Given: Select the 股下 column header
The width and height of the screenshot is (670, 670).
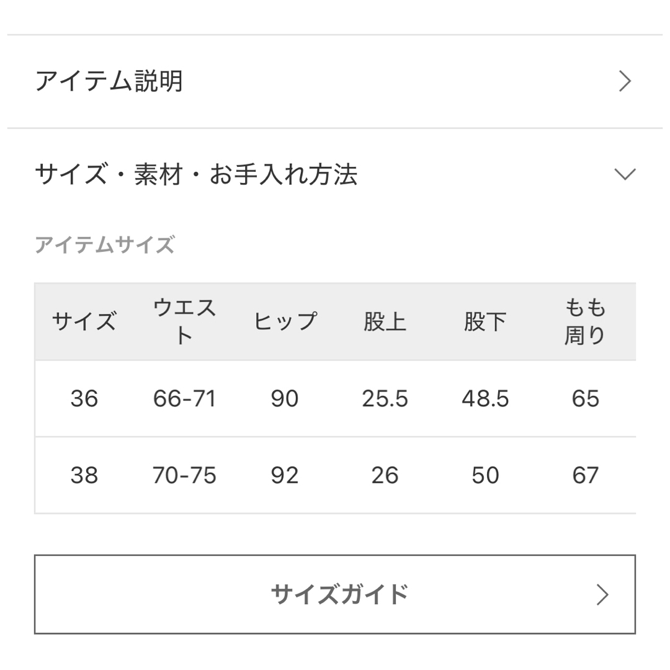Looking at the screenshot, I should (x=485, y=321).
